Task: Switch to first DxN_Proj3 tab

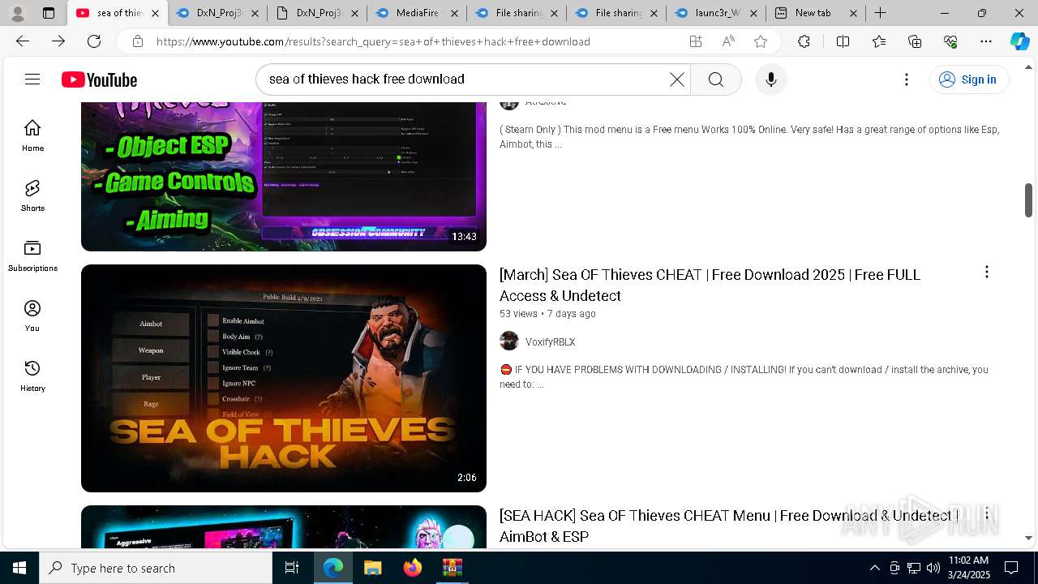Action: coord(217,13)
